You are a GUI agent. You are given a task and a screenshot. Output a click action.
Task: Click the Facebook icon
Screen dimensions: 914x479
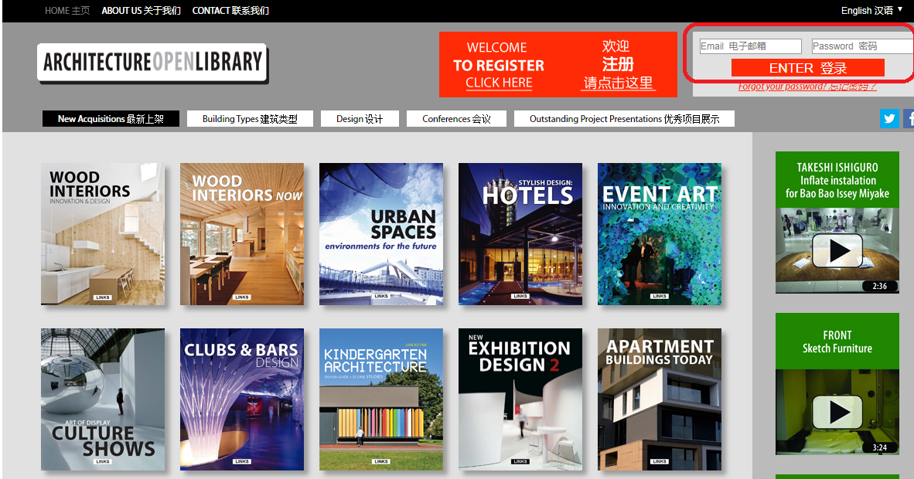coord(909,118)
